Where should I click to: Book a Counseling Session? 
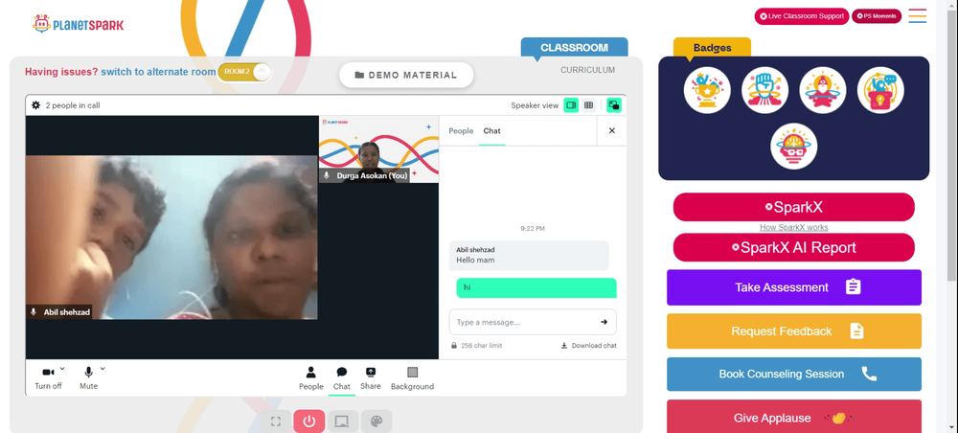[793, 374]
